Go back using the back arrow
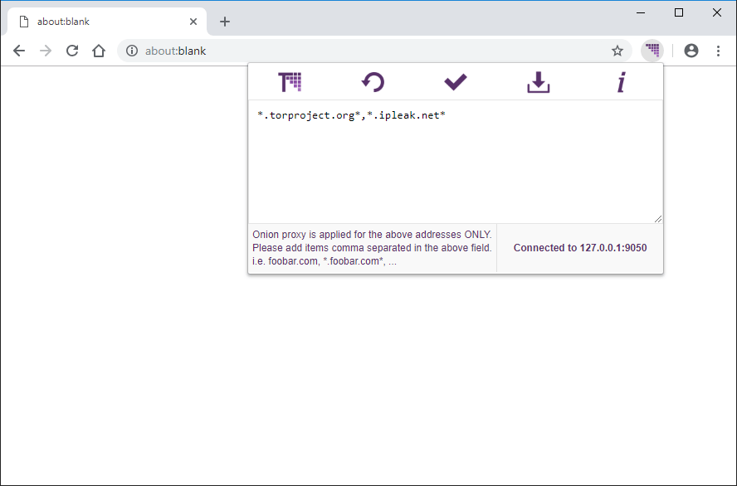The image size is (737, 486). pyautogui.click(x=19, y=51)
